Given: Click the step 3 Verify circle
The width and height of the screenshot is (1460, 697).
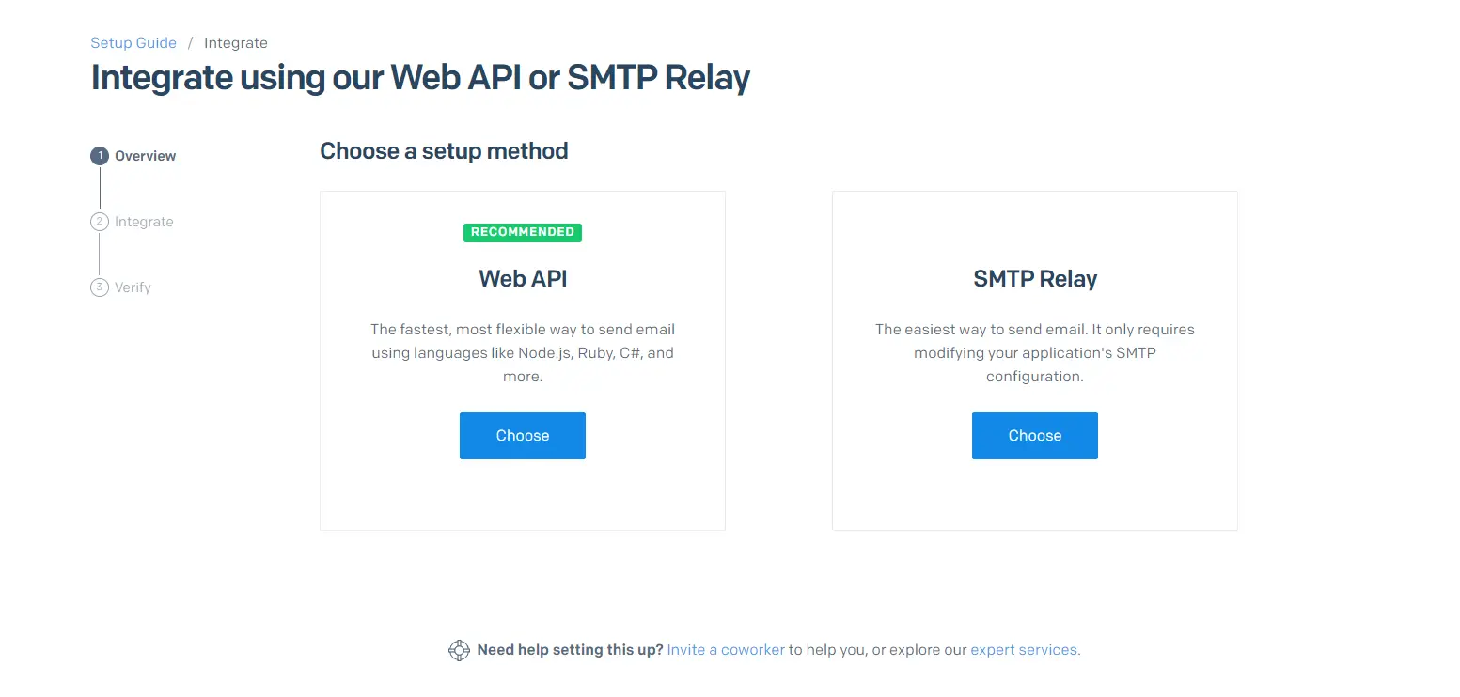Looking at the screenshot, I should click(100, 287).
